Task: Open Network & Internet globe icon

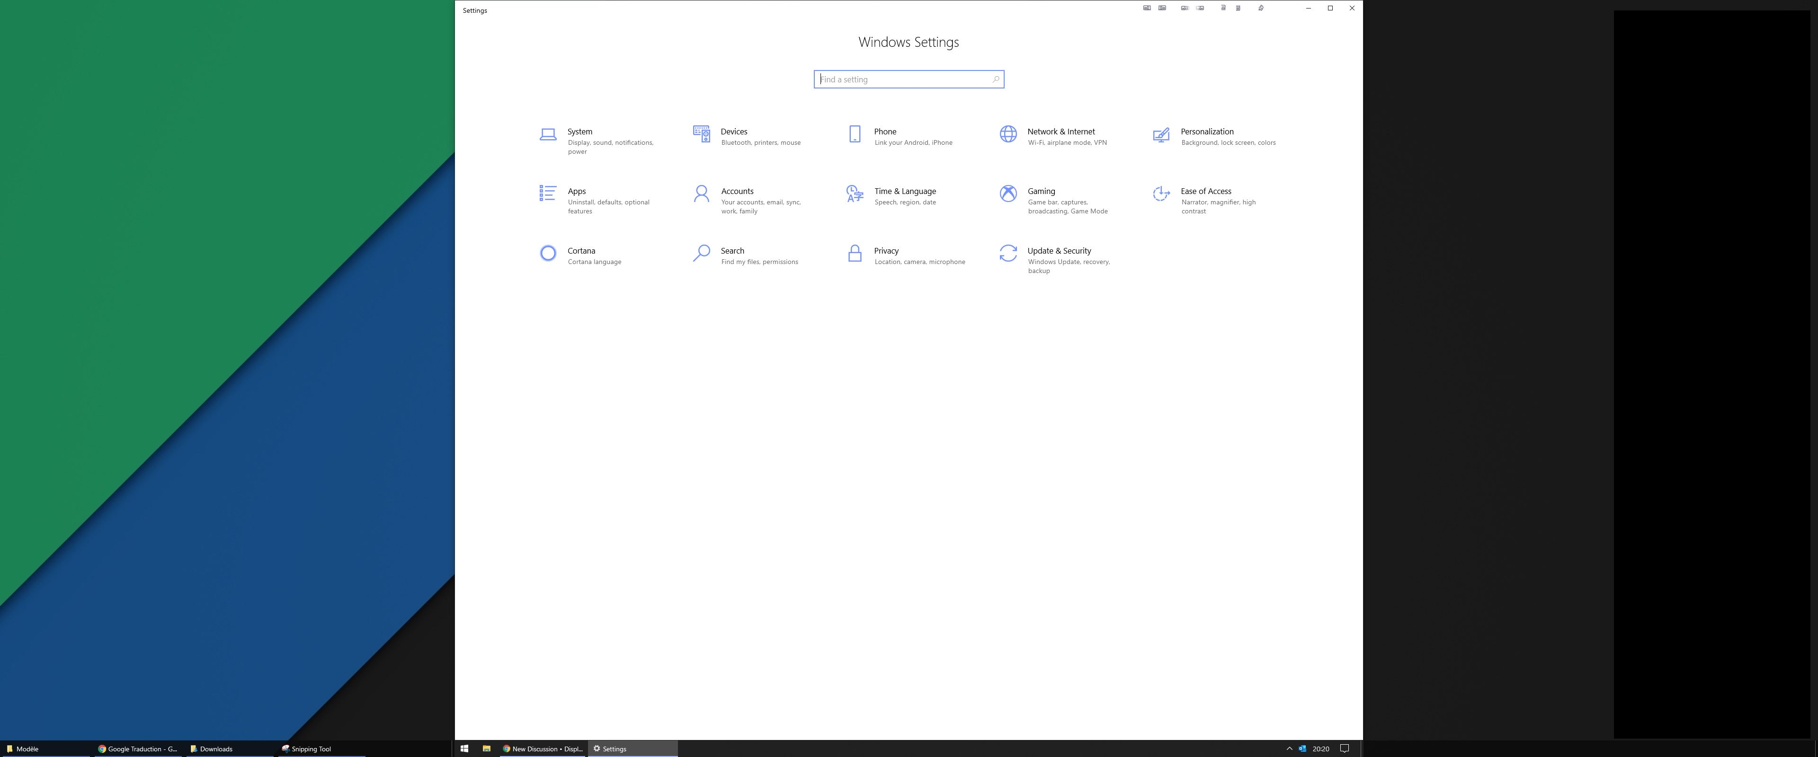Action: point(1008,134)
